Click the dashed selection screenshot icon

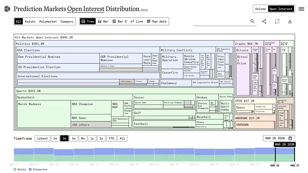[277, 21]
